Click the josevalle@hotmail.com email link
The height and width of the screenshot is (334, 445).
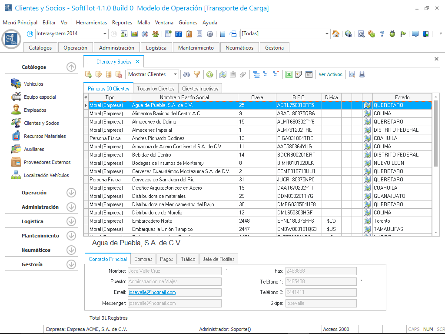coord(153,292)
